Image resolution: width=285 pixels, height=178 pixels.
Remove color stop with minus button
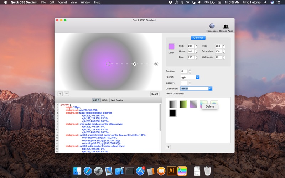66,94
